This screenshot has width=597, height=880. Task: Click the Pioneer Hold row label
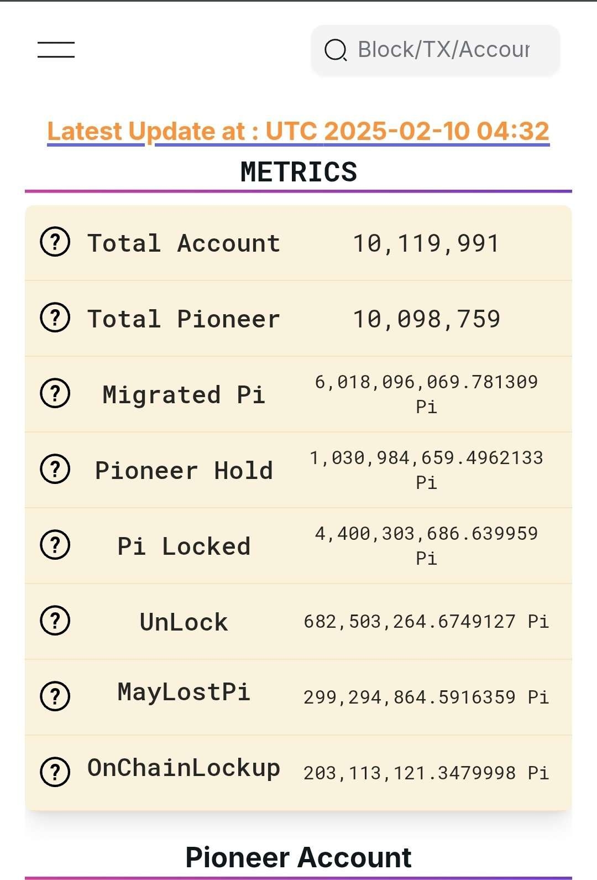pos(184,471)
